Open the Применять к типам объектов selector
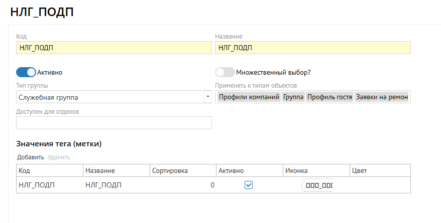This screenshot has height=223, width=441. coord(312,97)
